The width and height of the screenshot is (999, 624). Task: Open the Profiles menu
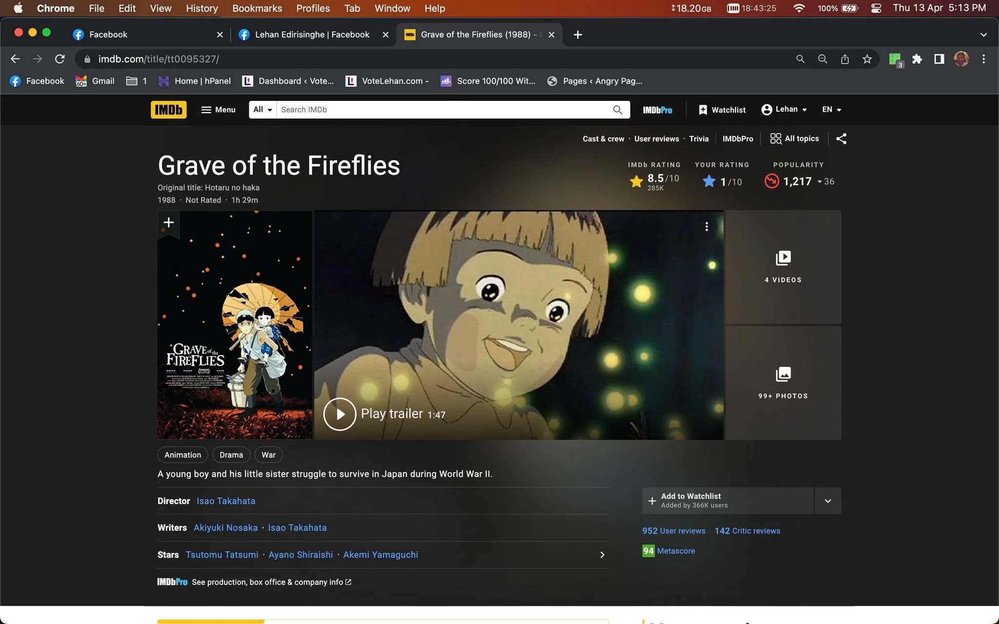coord(313,8)
